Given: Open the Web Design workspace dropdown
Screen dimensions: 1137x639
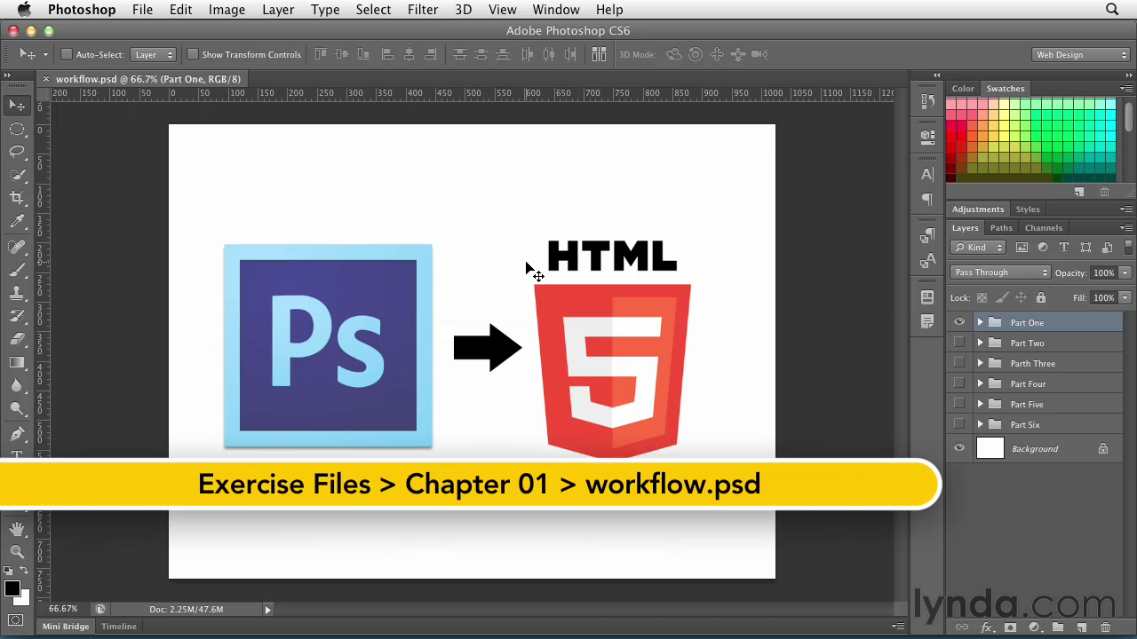Looking at the screenshot, I should coord(1080,54).
